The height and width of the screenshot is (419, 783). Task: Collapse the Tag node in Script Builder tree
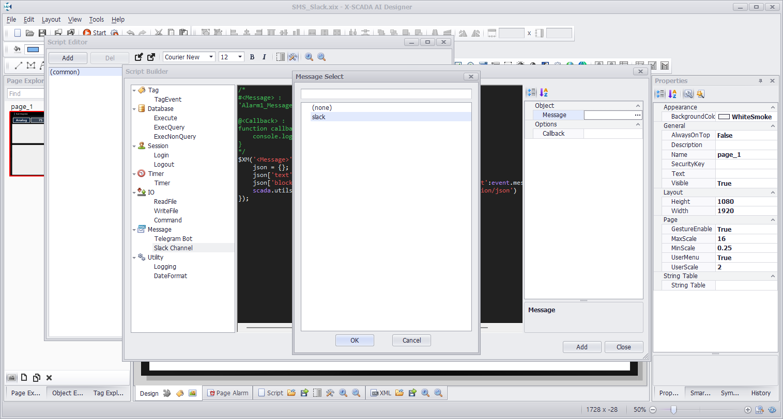pyautogui.click(x=134, y=90)
